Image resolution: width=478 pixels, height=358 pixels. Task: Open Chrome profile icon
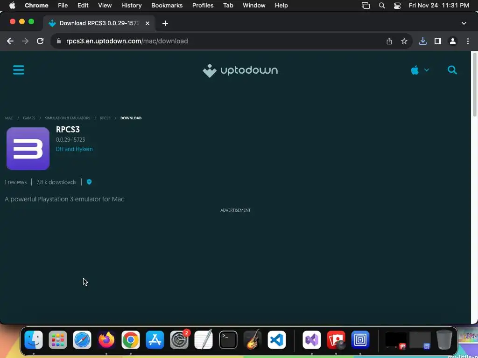453,41
